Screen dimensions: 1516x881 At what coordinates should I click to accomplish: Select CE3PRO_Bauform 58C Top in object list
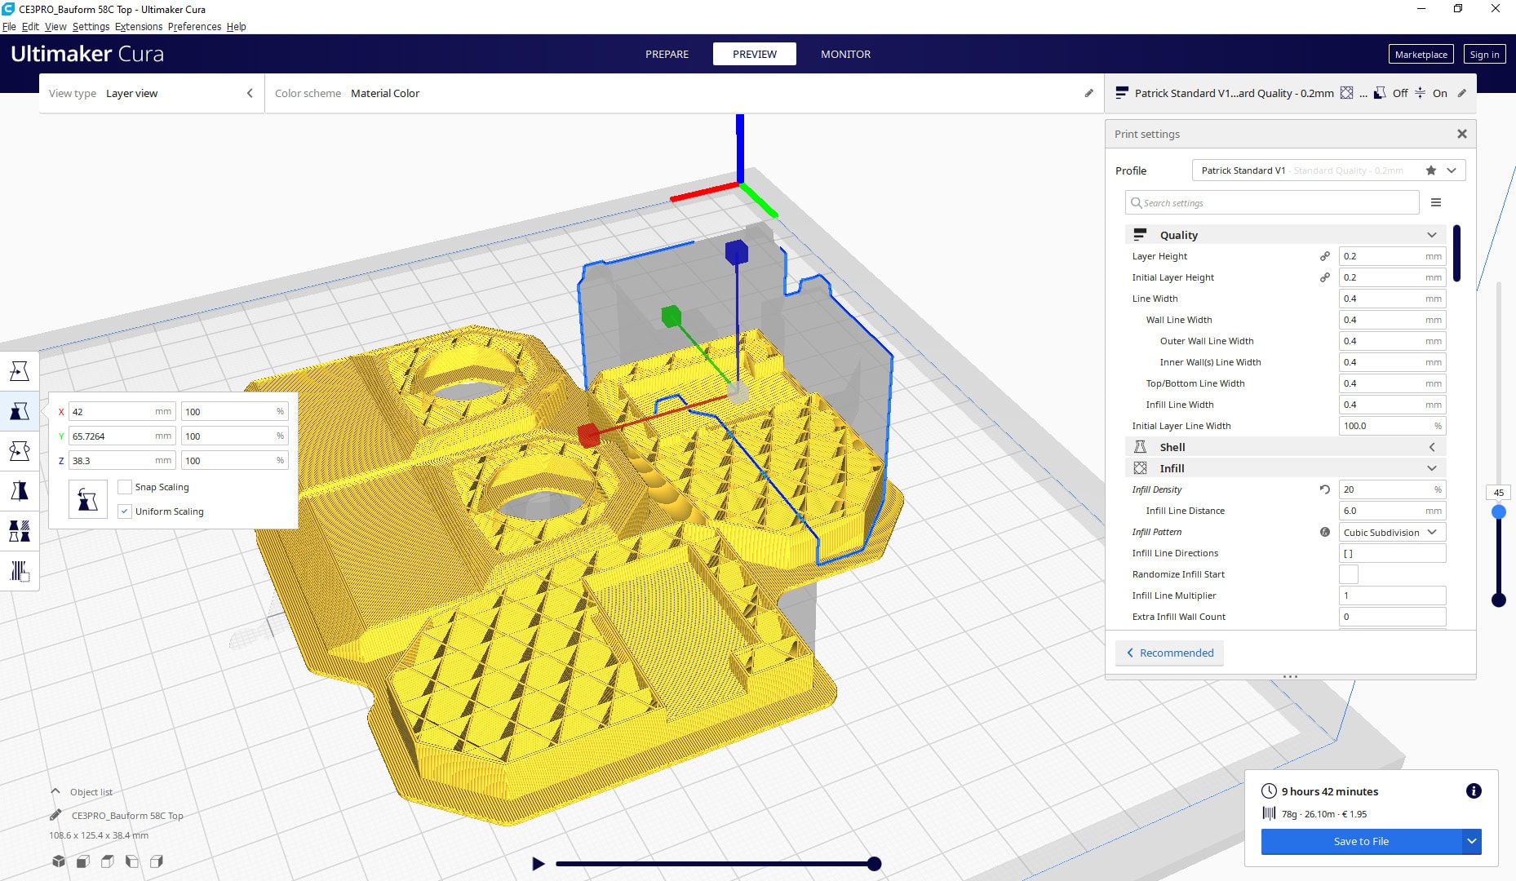127,815
